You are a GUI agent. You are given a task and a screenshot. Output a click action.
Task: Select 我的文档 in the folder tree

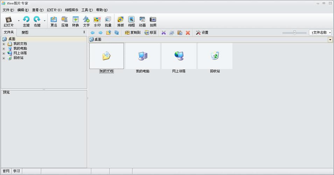pyautogui.click(x=20, y=44)
